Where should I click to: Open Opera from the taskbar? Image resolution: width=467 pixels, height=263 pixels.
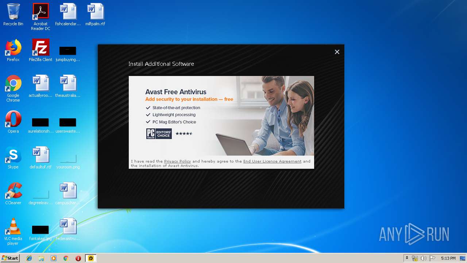point(78,258)
